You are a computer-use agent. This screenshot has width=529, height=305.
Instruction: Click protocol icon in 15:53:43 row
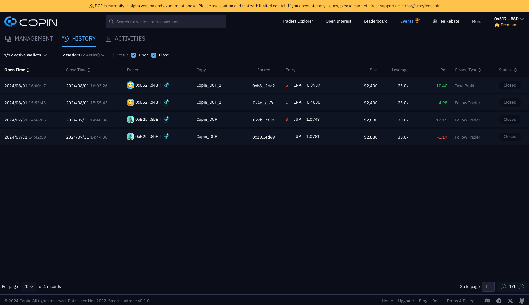(166, 102)
